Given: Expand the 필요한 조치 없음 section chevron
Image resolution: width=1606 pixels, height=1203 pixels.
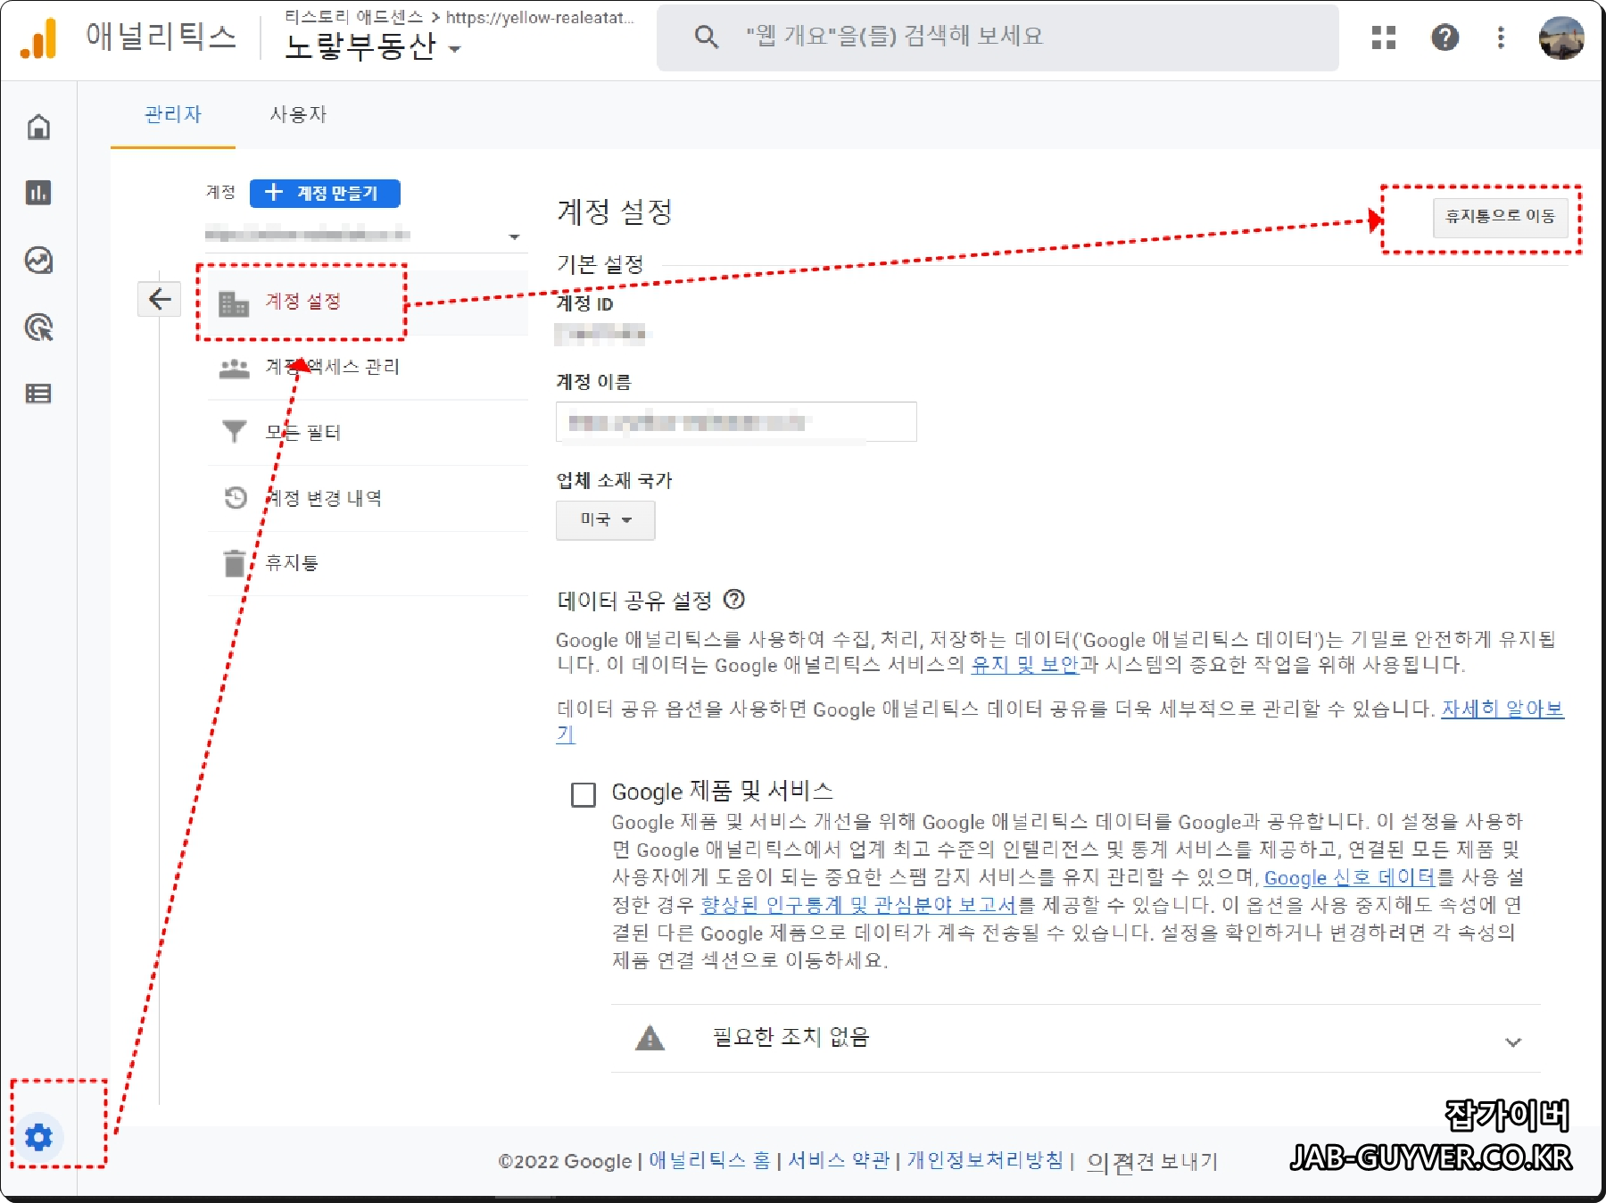Looking at the screenshot, I should click(x=1513, y=1041).
